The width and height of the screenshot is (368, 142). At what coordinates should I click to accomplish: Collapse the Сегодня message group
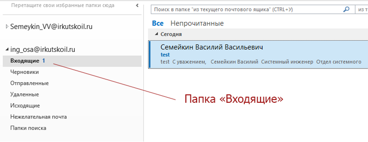pyautogui.click(x=157, y=34)
